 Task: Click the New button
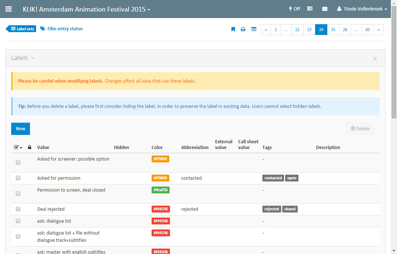coord(21,128)
